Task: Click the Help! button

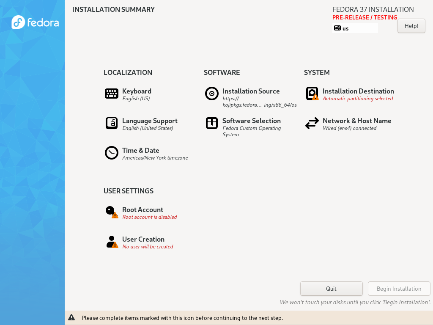Action: coord(411,26)
